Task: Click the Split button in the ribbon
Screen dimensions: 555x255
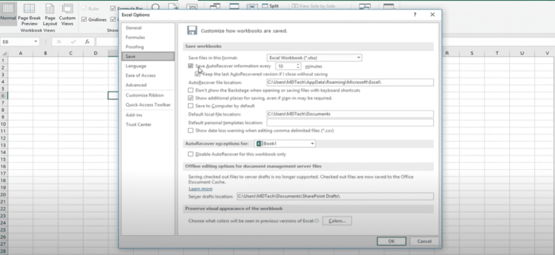Action: 271,6
